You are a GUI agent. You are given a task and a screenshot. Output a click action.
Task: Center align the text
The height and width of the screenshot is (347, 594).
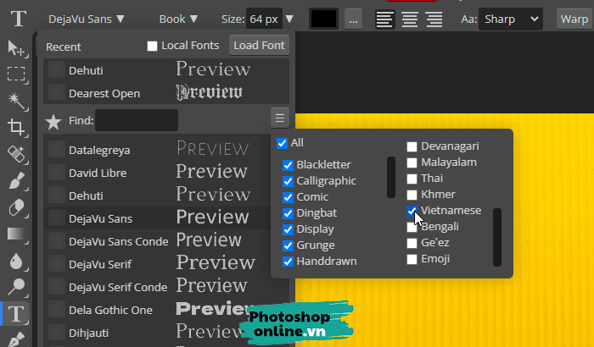[410, 19]
